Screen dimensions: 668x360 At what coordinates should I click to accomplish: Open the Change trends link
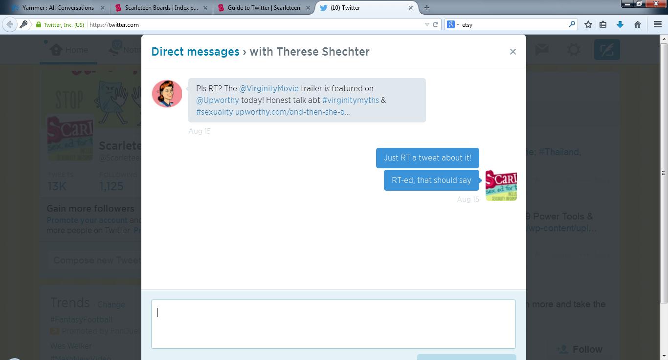click(111, 304)
